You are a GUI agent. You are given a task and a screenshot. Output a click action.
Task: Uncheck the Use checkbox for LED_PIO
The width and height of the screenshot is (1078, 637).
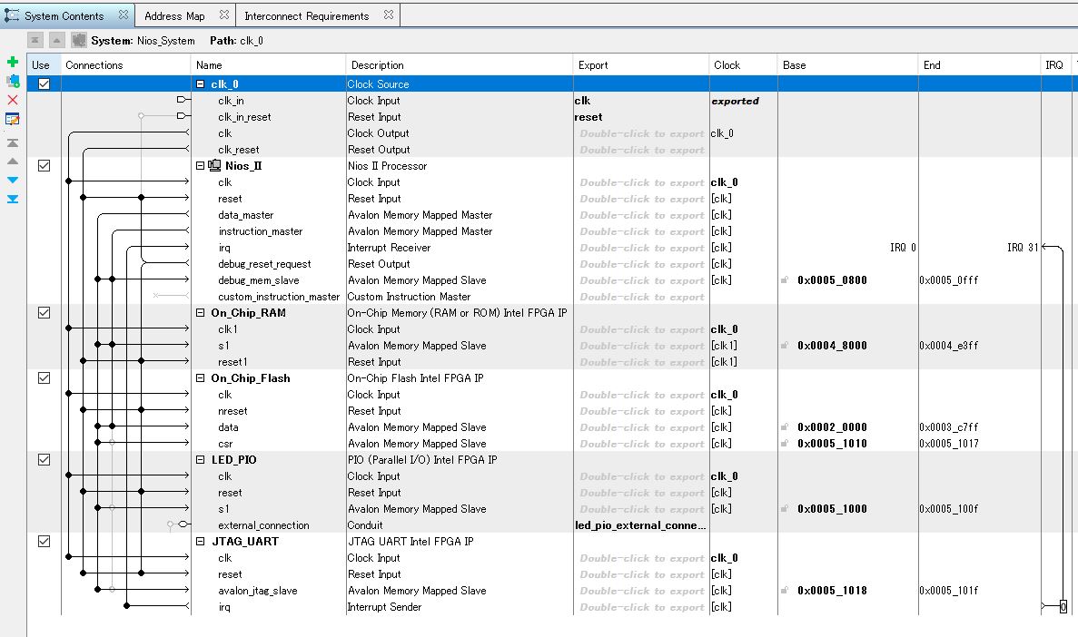(x=44, y=460)
